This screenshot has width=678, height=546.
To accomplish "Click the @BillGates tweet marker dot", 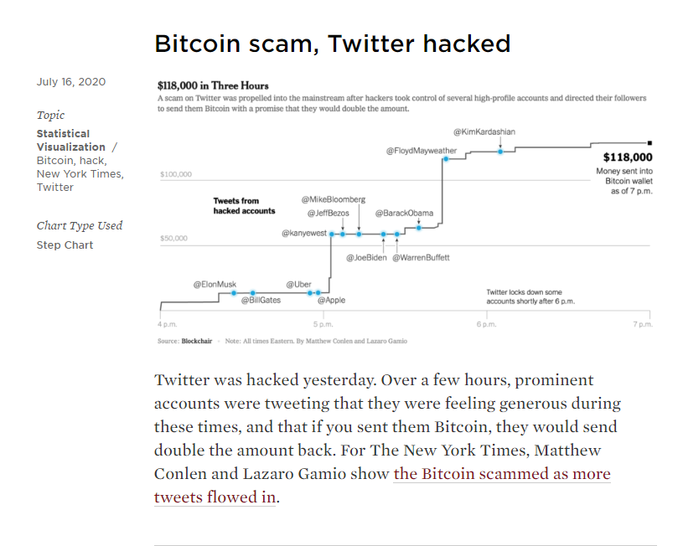I will pyautogui.click(x=253, y=293).
